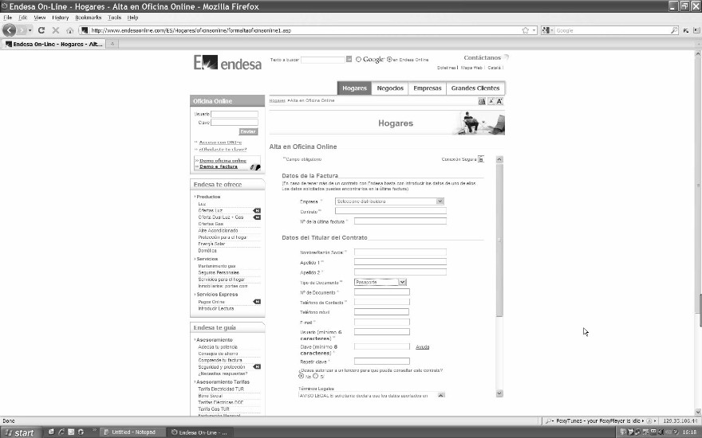Open the Tools menu

tap(115, 18)
